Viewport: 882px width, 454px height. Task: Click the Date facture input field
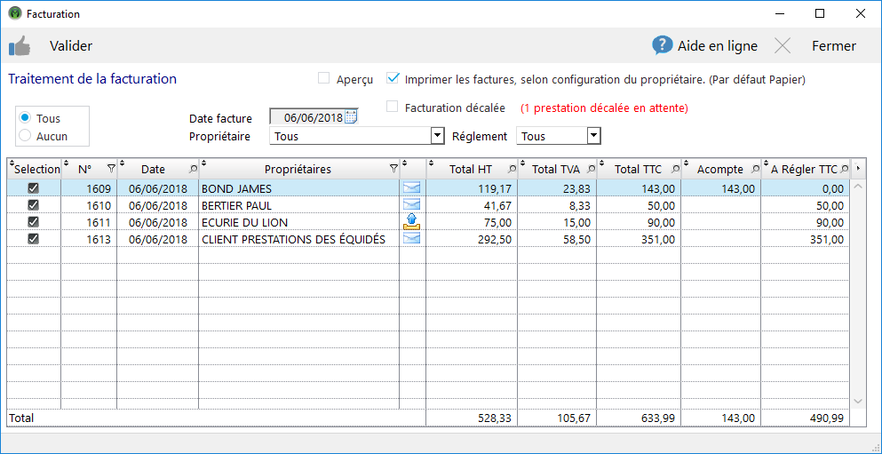pyautogui.click(x=306, y=117)
